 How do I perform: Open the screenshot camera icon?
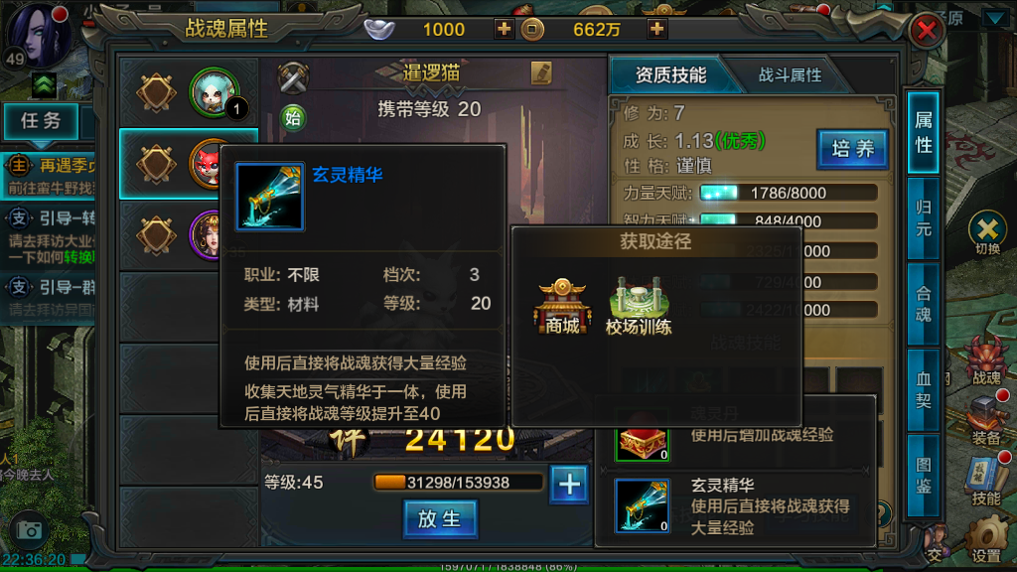pos(29,530)
